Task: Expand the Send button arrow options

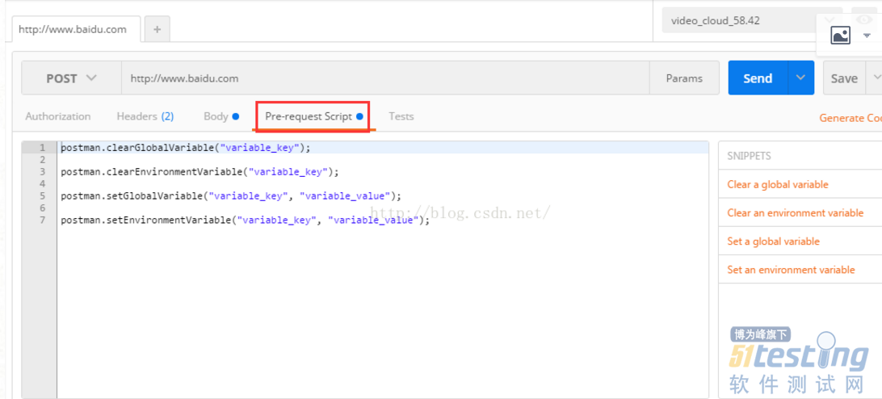Action: 801,78
